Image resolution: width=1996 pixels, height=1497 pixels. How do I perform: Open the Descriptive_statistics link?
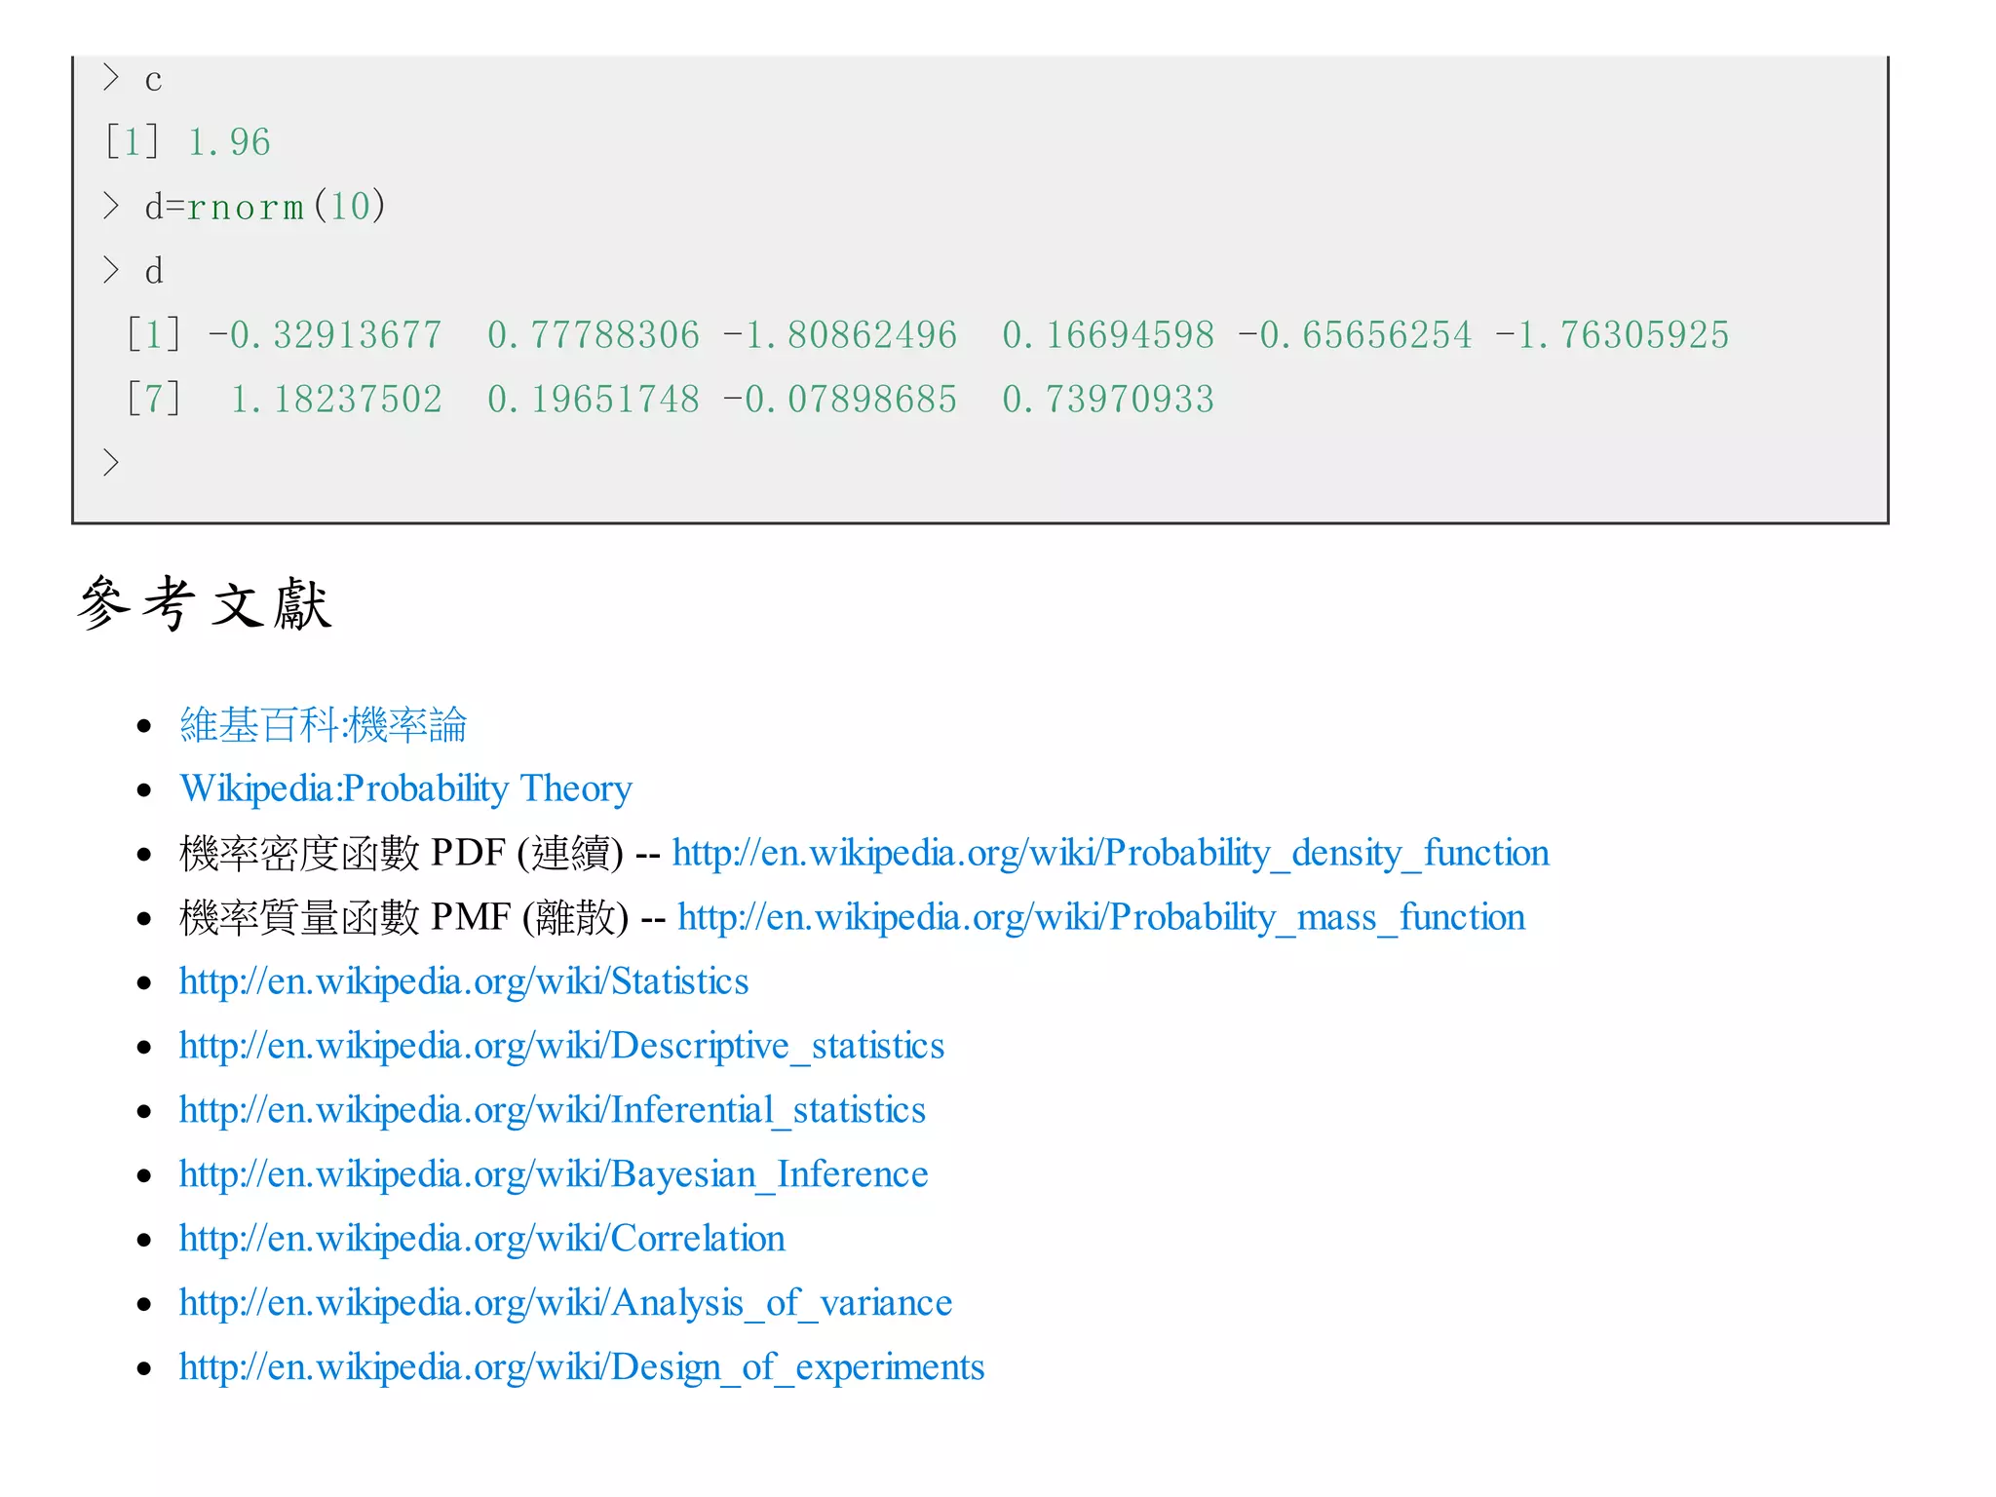point(561,1046)
